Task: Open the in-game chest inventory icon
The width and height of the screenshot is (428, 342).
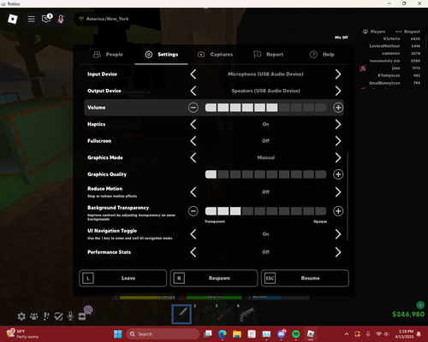Action: [x=82, y=316]
